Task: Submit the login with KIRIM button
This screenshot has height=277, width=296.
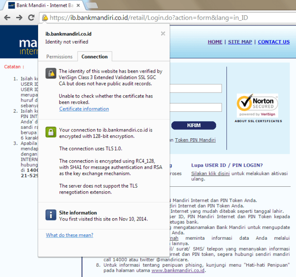Action: coord(194,125)
